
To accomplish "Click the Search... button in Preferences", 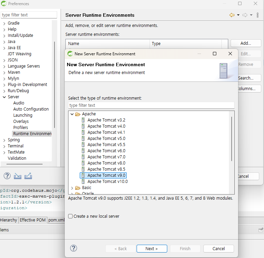I will 249,78.
